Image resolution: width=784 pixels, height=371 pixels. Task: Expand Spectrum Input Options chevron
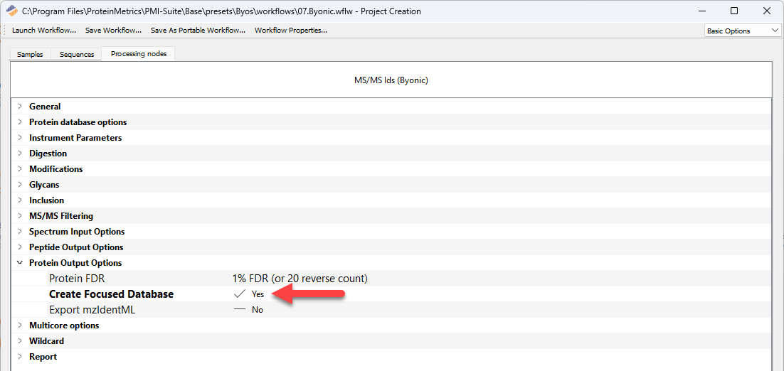[x=19, y=231]
